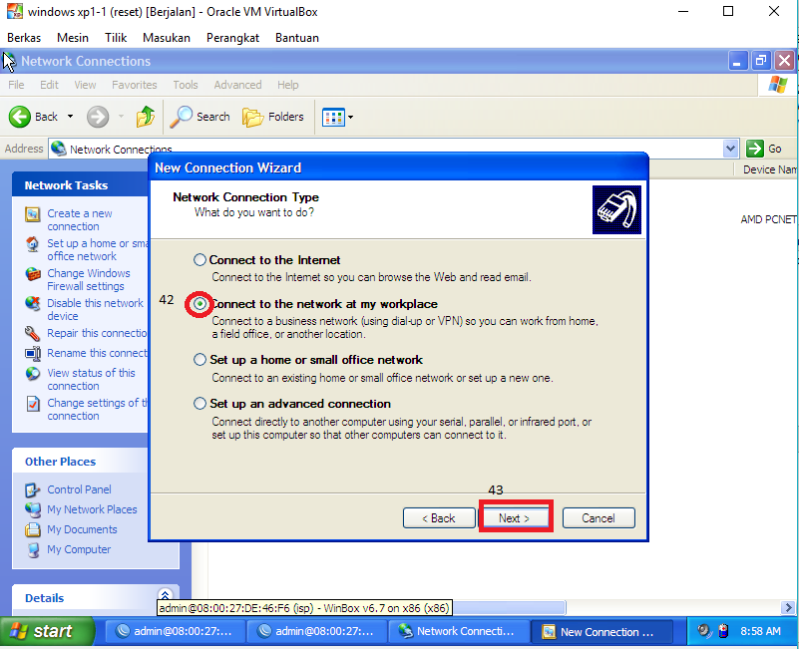799x649 pixels.
Task: Click the Rename this connection icon
Action: (33, 354)
